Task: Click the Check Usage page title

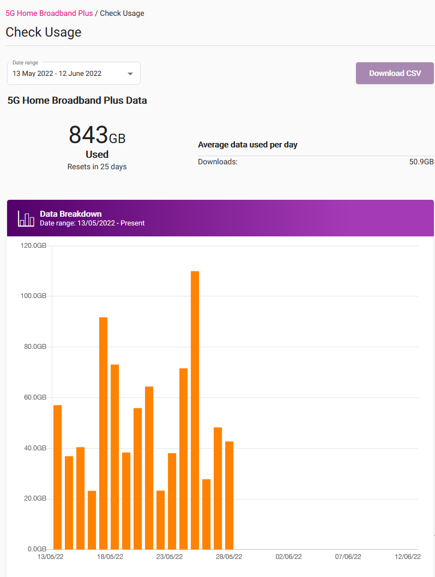Action: tap(43, 32)
